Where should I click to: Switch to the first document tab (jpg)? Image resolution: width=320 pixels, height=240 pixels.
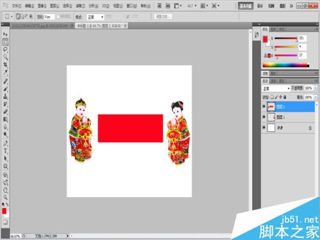tap(42, 26)
